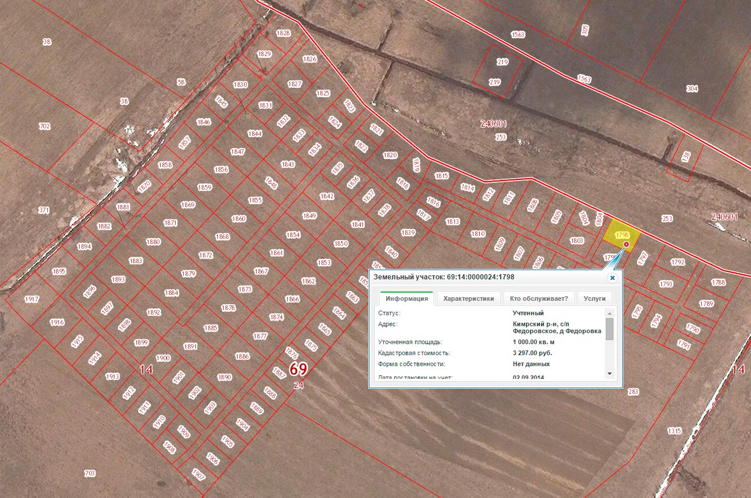Click the cadastral value 3 297.00 руб.

tap(532, 352)
